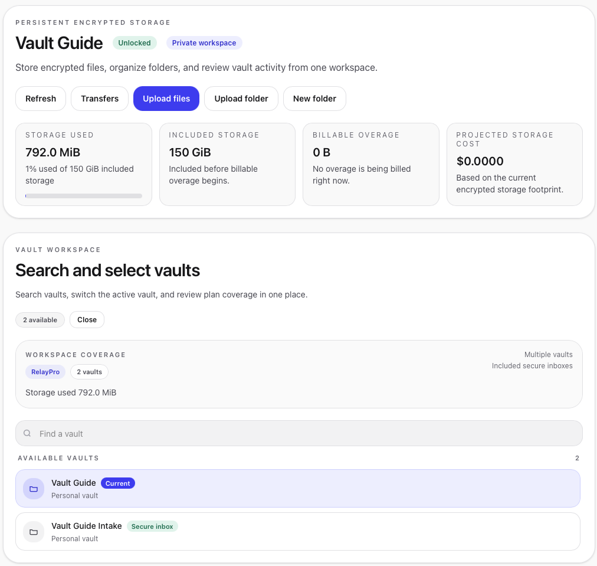Click the 0 B billable overage value

322,152
